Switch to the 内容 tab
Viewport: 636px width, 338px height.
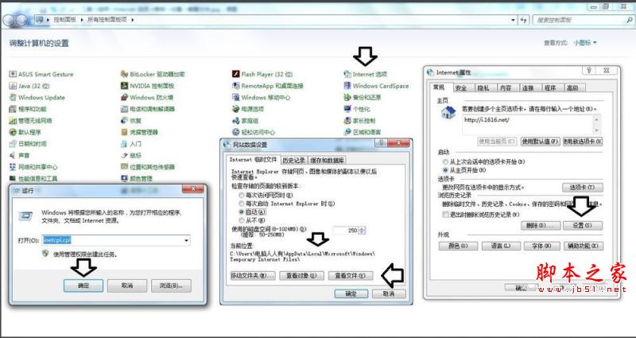[x=506, y=88]
